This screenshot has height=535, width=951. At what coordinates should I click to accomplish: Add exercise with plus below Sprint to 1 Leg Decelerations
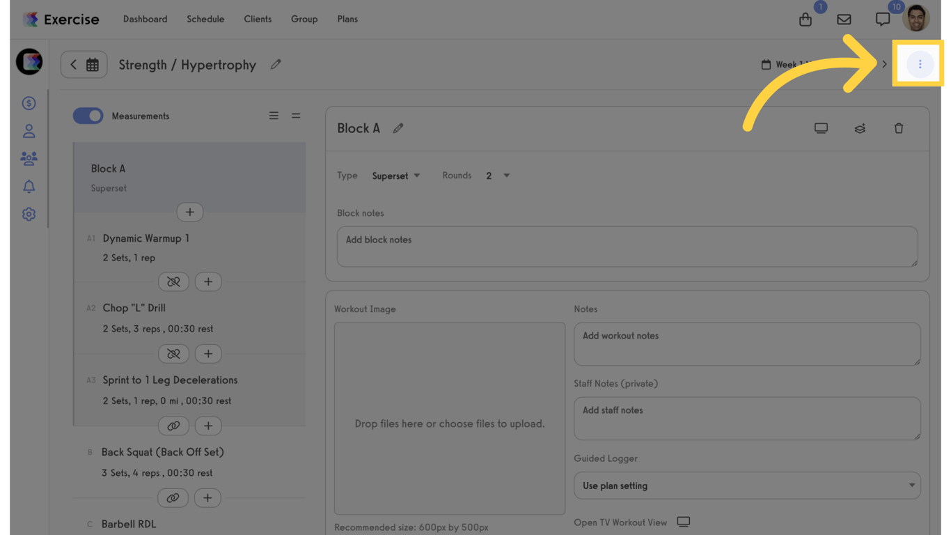click(208, 426)
